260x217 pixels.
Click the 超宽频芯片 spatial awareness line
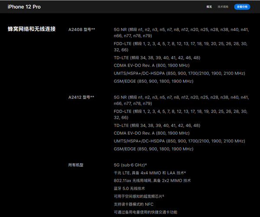pos(139,196)
